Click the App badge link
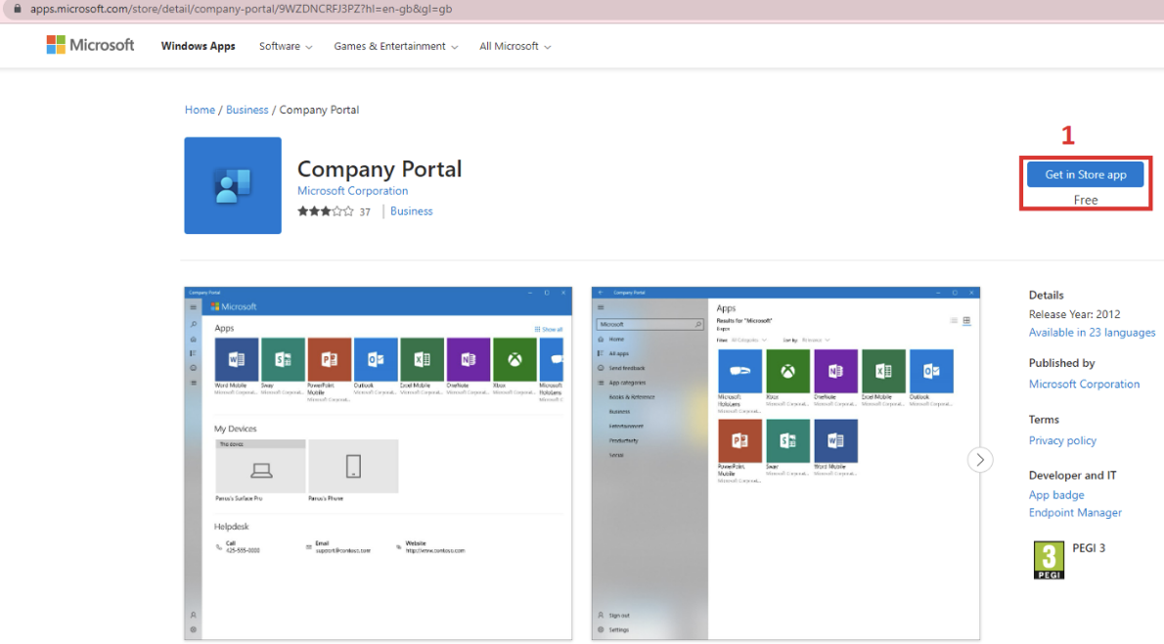The width and height of the screenshot is (1164, 644). tap(1056, 495)
